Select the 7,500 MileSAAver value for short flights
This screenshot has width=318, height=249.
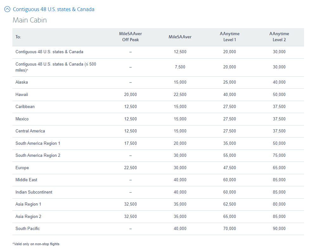180,67
